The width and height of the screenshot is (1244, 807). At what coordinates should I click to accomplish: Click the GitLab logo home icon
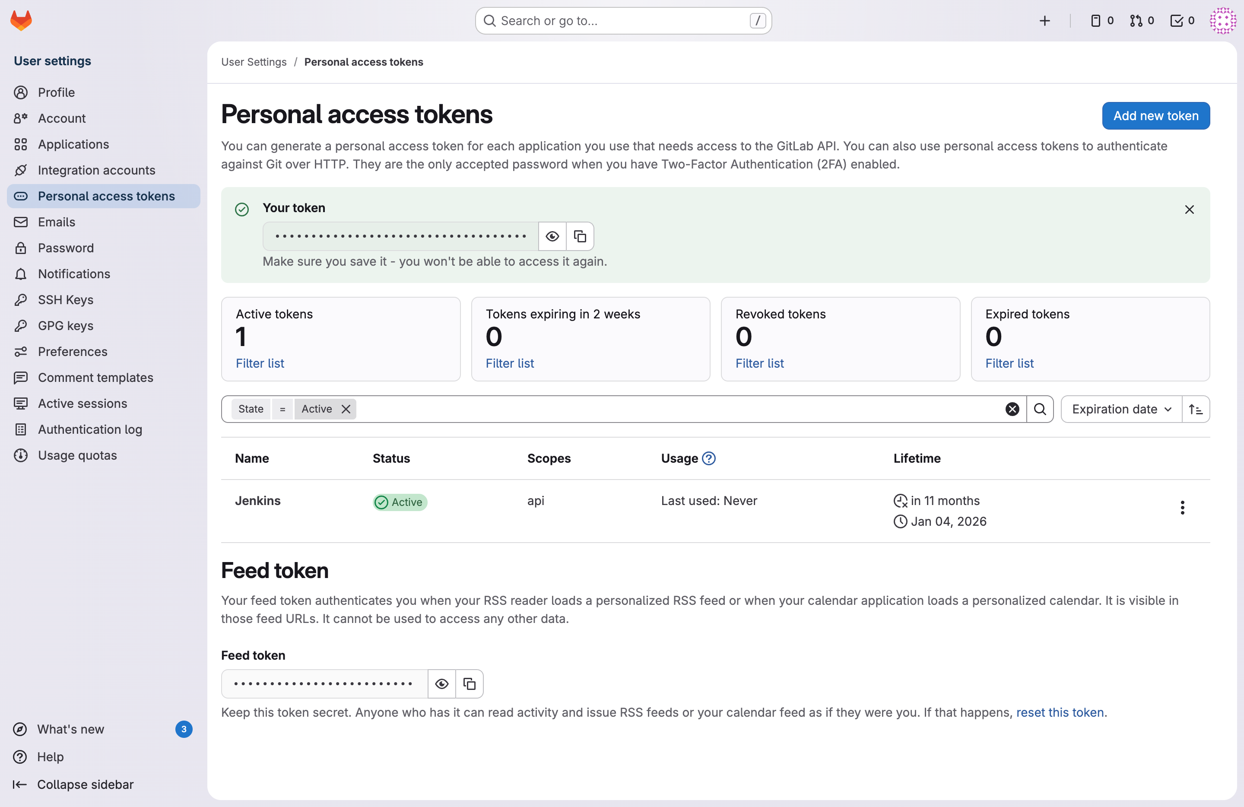click(x=22, y=20)
